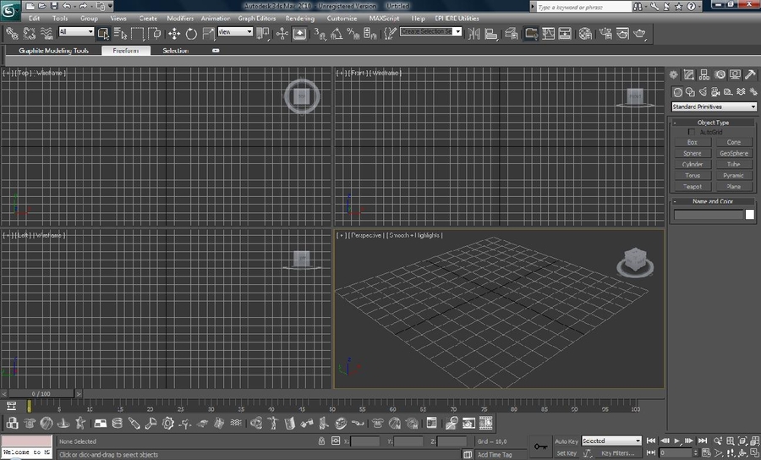
Task: Switch to the Selection ribbon tab
Action: coord(176,51)
